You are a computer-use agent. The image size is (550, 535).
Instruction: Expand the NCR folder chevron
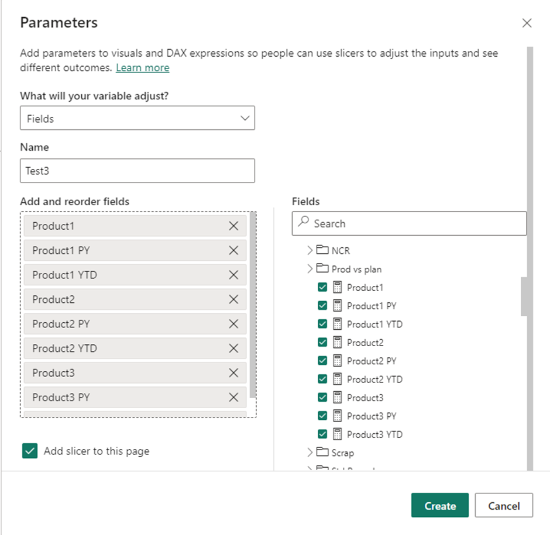tap(310, 250)
